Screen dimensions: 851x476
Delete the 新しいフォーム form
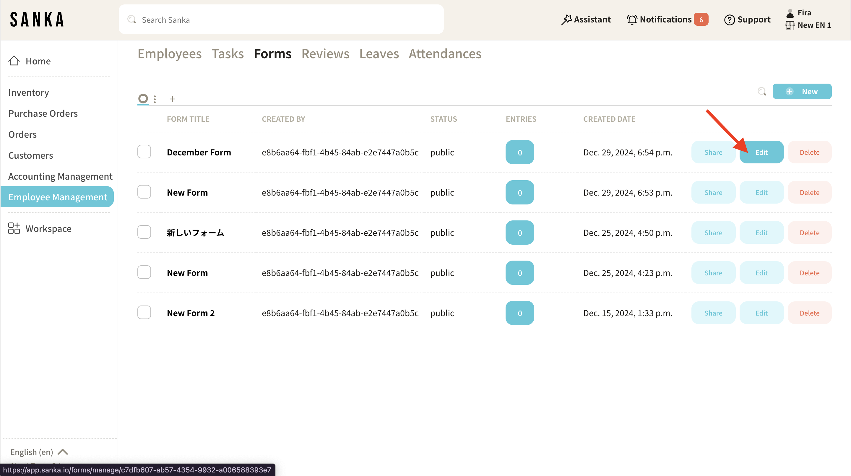(809, 233)
